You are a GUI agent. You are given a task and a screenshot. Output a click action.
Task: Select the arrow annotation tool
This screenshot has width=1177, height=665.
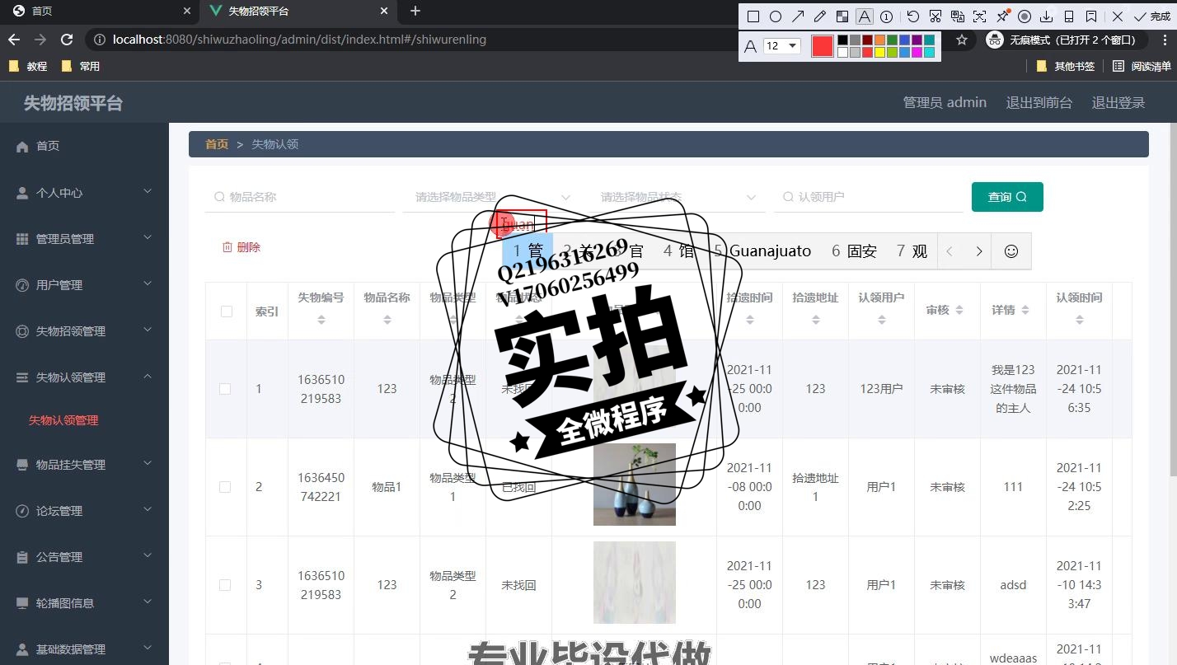(798, 16)
